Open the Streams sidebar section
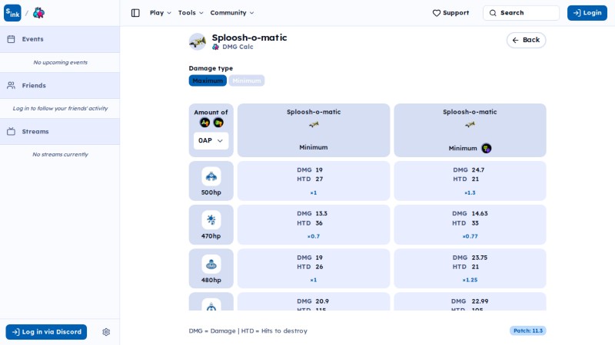Image resolution: width=615 pixels, height=345 pixels. pos(60,131)
